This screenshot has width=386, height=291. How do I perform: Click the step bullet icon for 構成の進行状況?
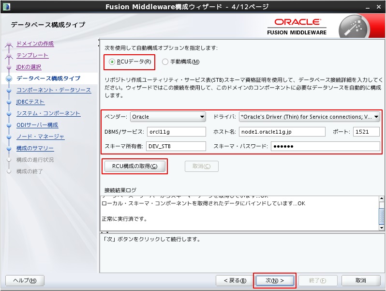coord(9,160)
